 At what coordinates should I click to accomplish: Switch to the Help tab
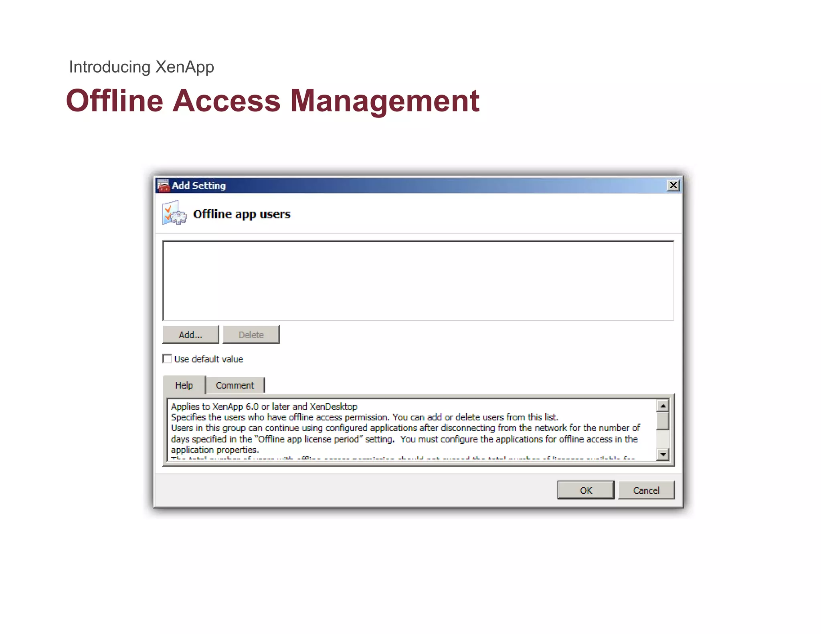click(184, 385)
